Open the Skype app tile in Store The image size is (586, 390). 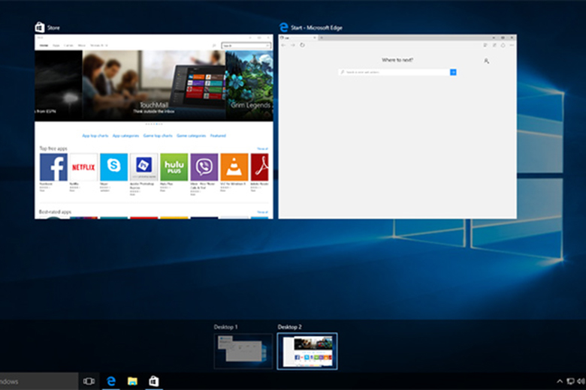(113, 167)
